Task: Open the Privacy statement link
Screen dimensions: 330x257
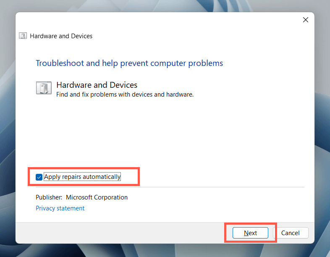Action: point(60,208)
